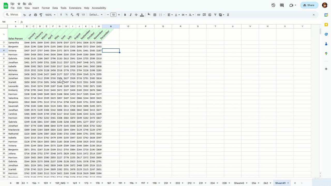Increase font size with plus button

pyautogui.click(x=119, y=15)
